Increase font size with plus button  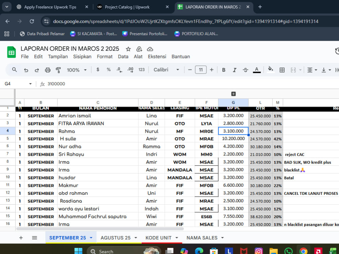click(x=212, y=70)
